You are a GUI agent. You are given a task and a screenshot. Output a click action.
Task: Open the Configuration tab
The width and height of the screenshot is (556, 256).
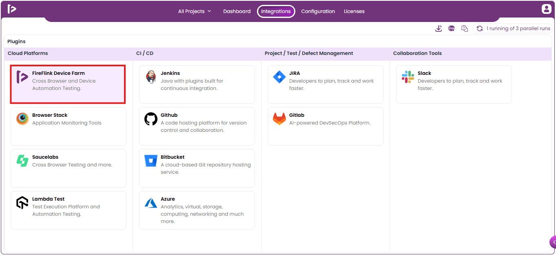click(318, 11)
